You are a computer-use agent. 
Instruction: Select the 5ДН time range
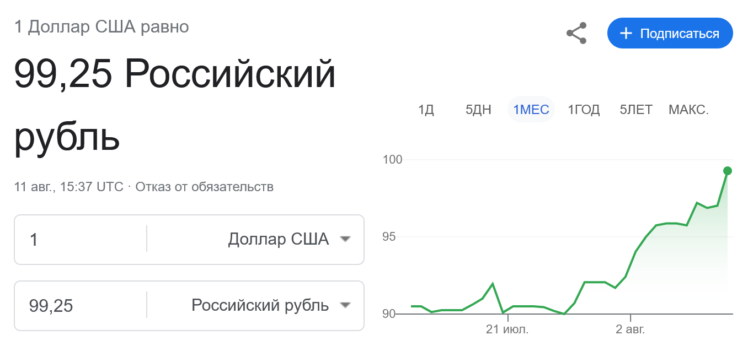478,110
